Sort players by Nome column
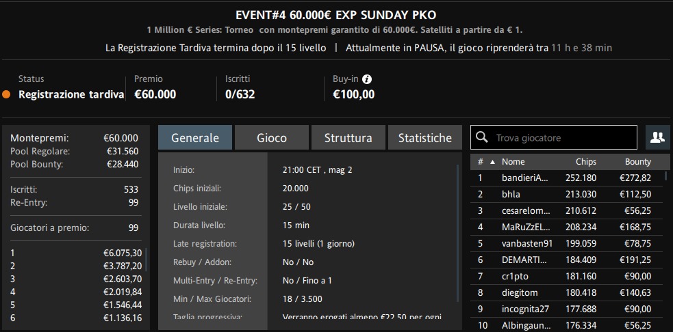This screenshot has height=332, width=673. pos(513,162)
